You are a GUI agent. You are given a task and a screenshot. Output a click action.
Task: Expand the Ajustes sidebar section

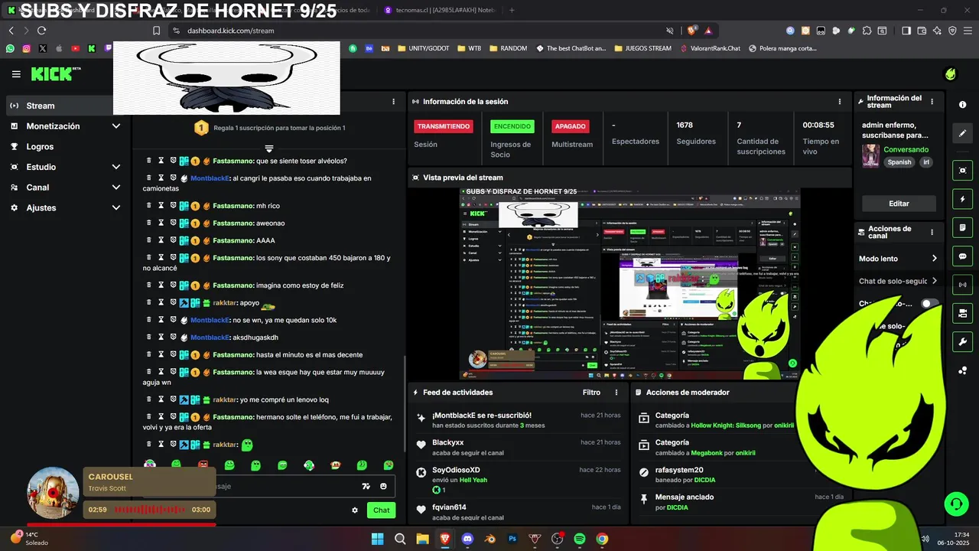coord(116,207)
